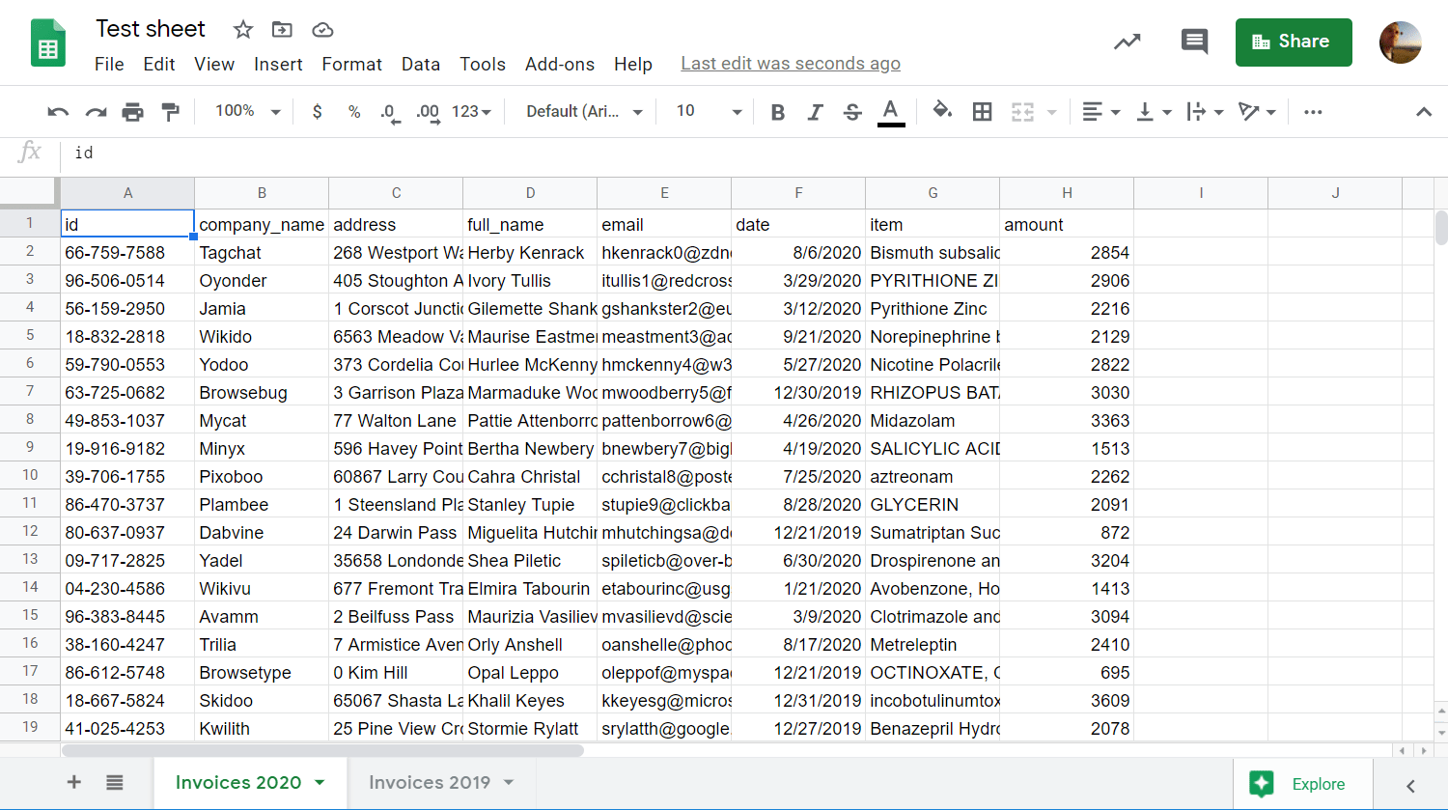
Task: Open the insert chart icon
Action: click(1127, 42)
